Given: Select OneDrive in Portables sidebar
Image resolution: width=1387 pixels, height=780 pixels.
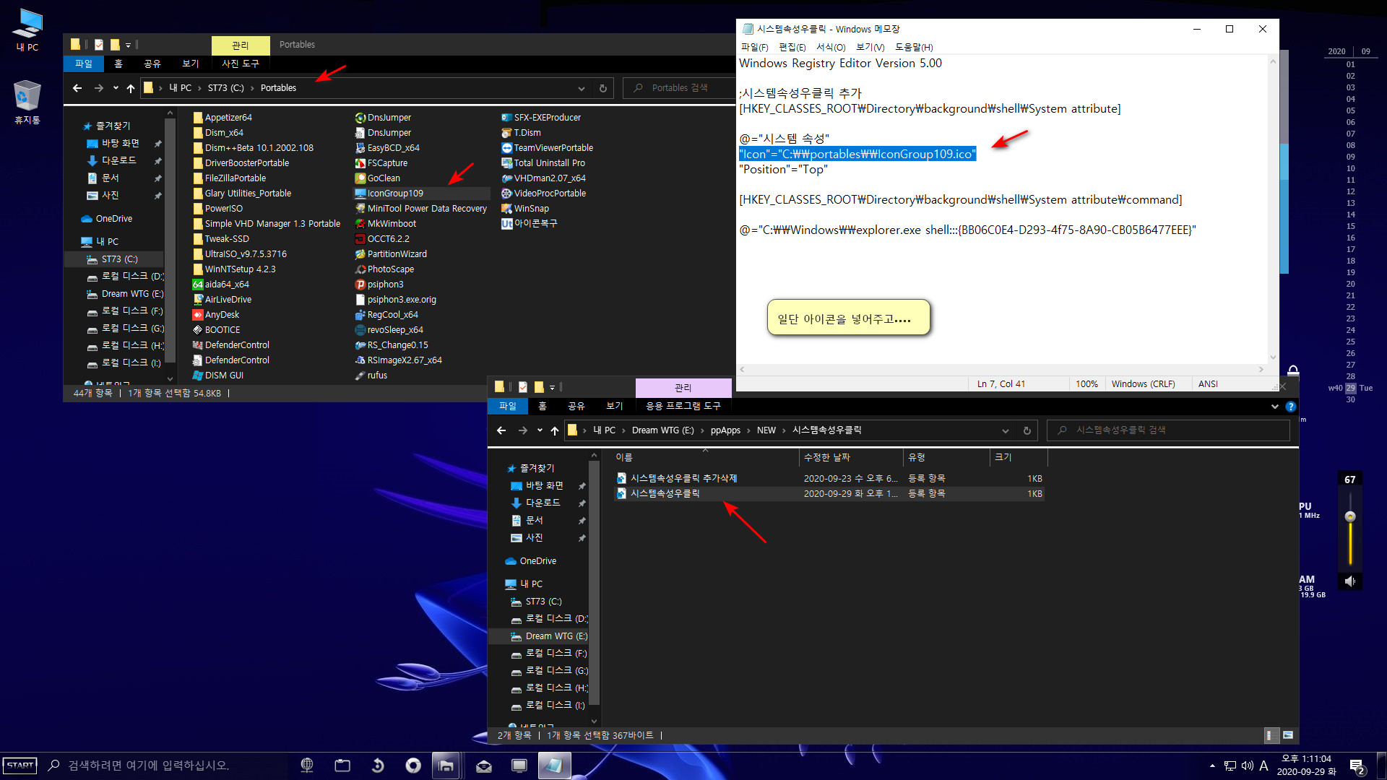Looking at the screenshot, I should 114,219.
